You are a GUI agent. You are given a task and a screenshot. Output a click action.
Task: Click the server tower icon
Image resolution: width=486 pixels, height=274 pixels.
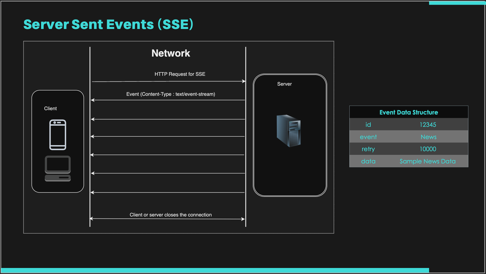[289, 131]
